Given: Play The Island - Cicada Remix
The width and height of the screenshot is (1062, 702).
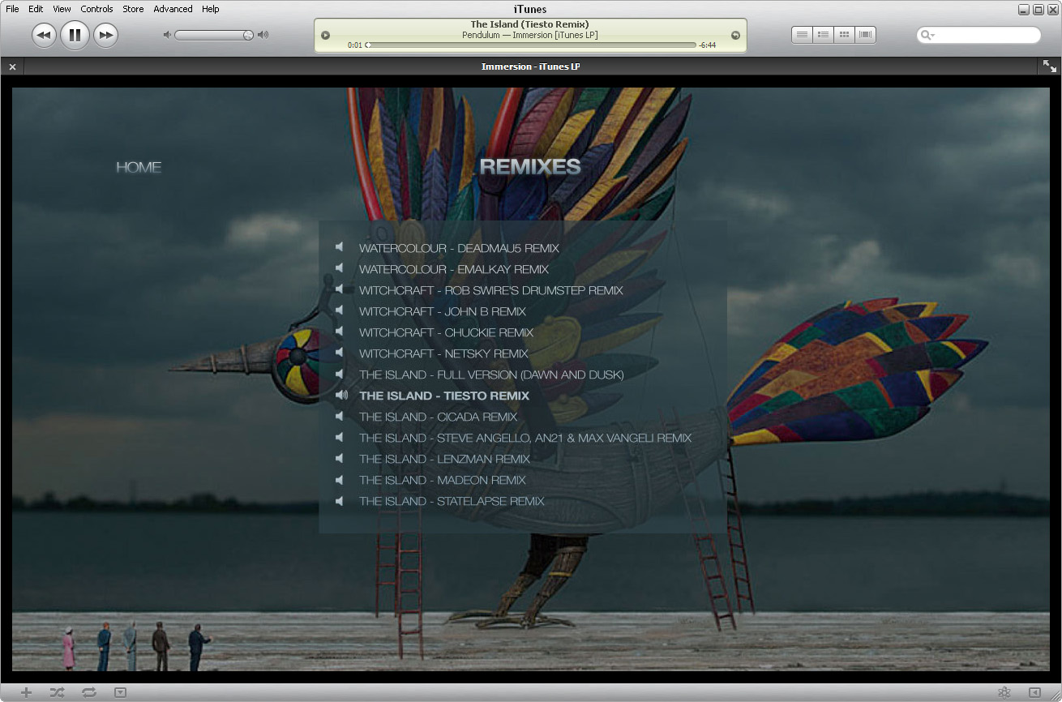Looking at the screenshot, I should click(438, 417).
